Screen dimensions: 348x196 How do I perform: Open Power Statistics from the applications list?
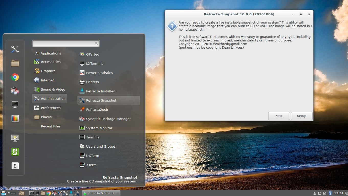click(108, 73)
